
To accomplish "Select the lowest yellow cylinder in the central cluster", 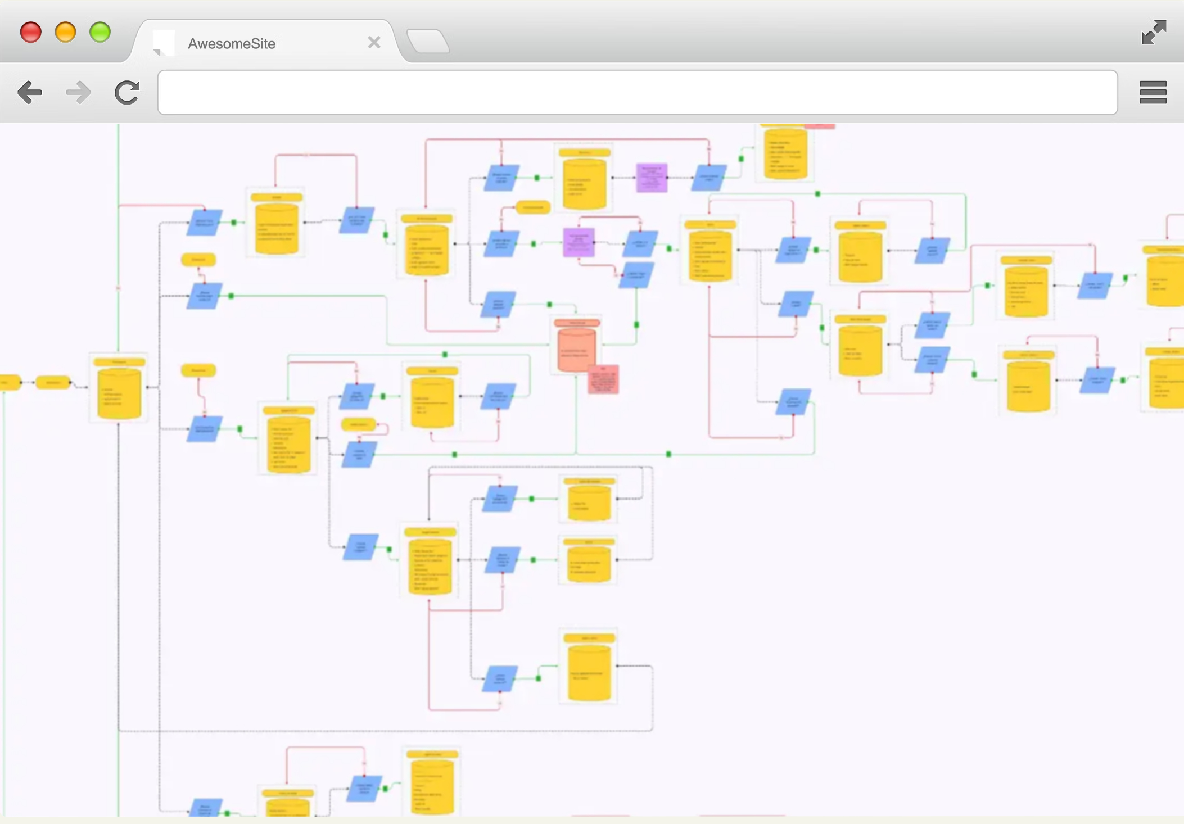I will click(x=589, y=672).
